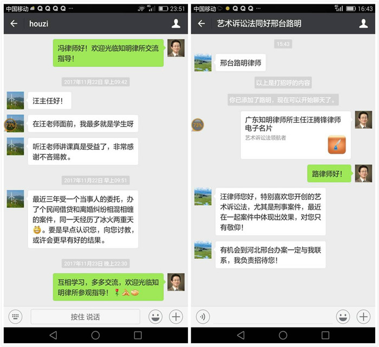Tap avatar next to 最近三年受一个当事人的委托 message
Image resolution: width=379 pixels, height=347 pixels.
pos(15,199)
